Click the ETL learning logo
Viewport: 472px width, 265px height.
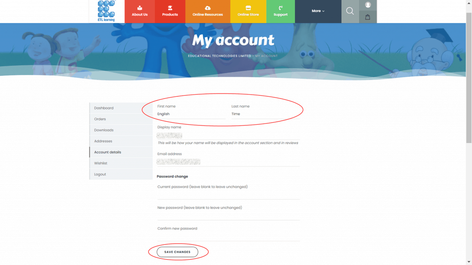[106, 11]
